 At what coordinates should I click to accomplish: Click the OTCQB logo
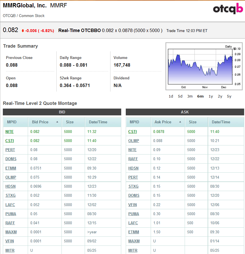coord(228,9)
